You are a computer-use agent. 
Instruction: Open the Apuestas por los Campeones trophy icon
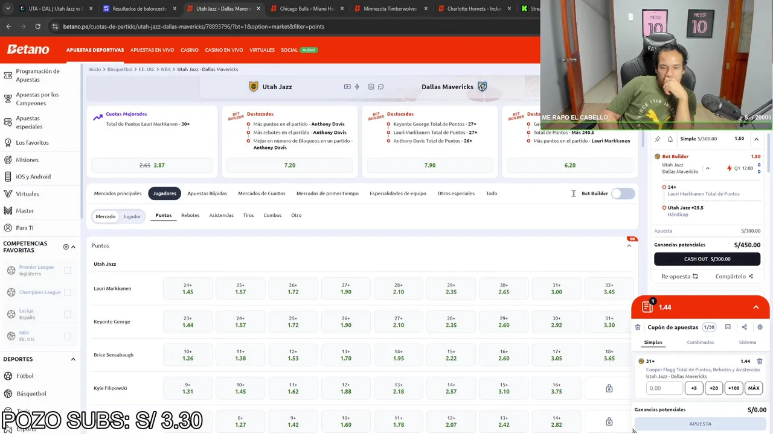8,99
